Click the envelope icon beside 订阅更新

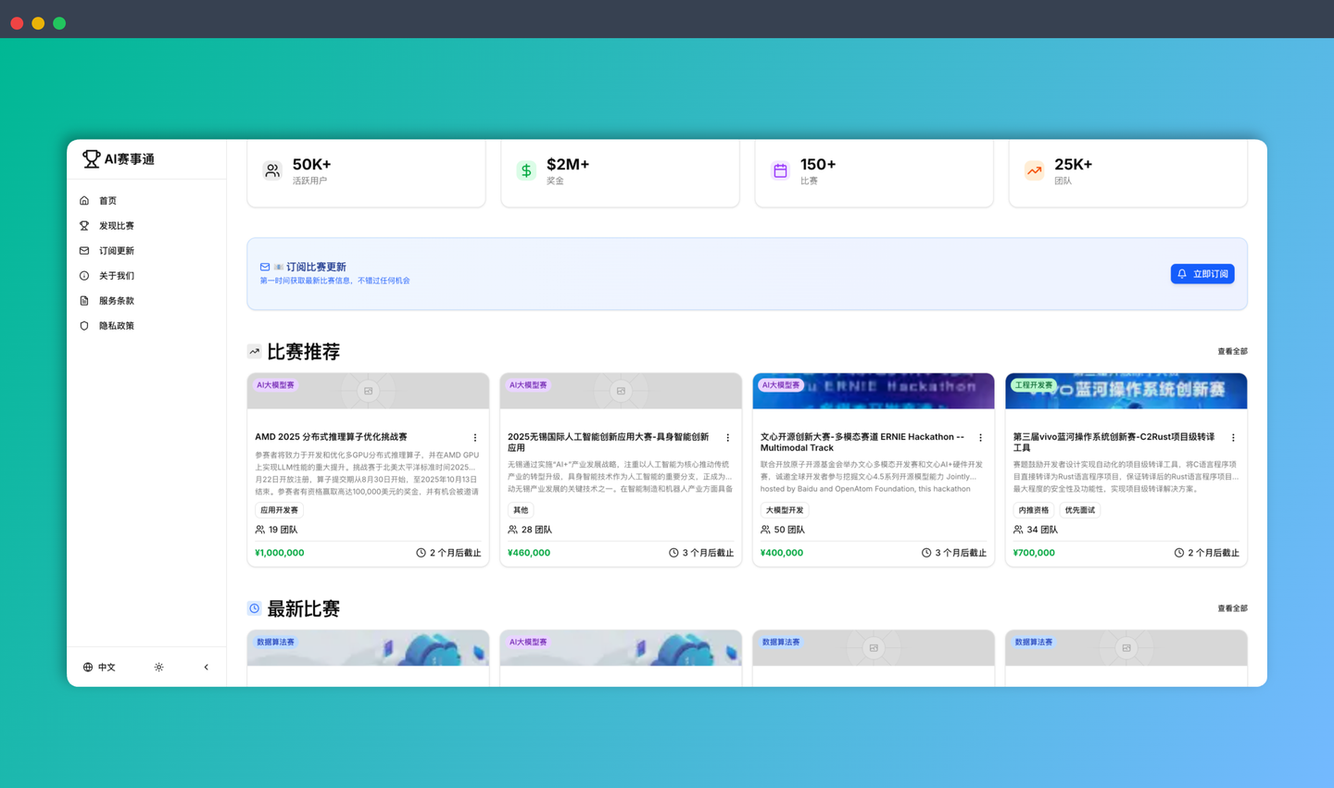click(x=85, y=250)
